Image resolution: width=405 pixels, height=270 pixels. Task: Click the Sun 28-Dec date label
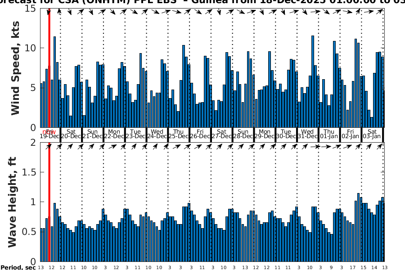pyautogui.click(x=243, y=134)
